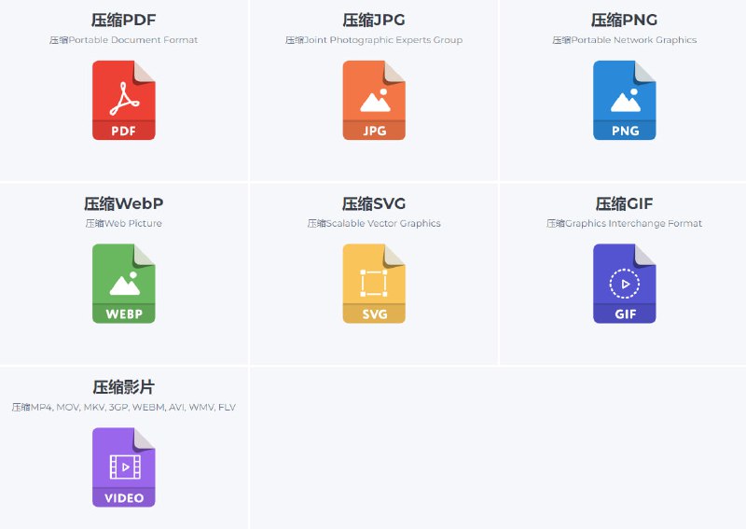This screenshot has width=746, height=529.
Task: Open the 压缩PDF heading link
Action: [x=124, y=21]
